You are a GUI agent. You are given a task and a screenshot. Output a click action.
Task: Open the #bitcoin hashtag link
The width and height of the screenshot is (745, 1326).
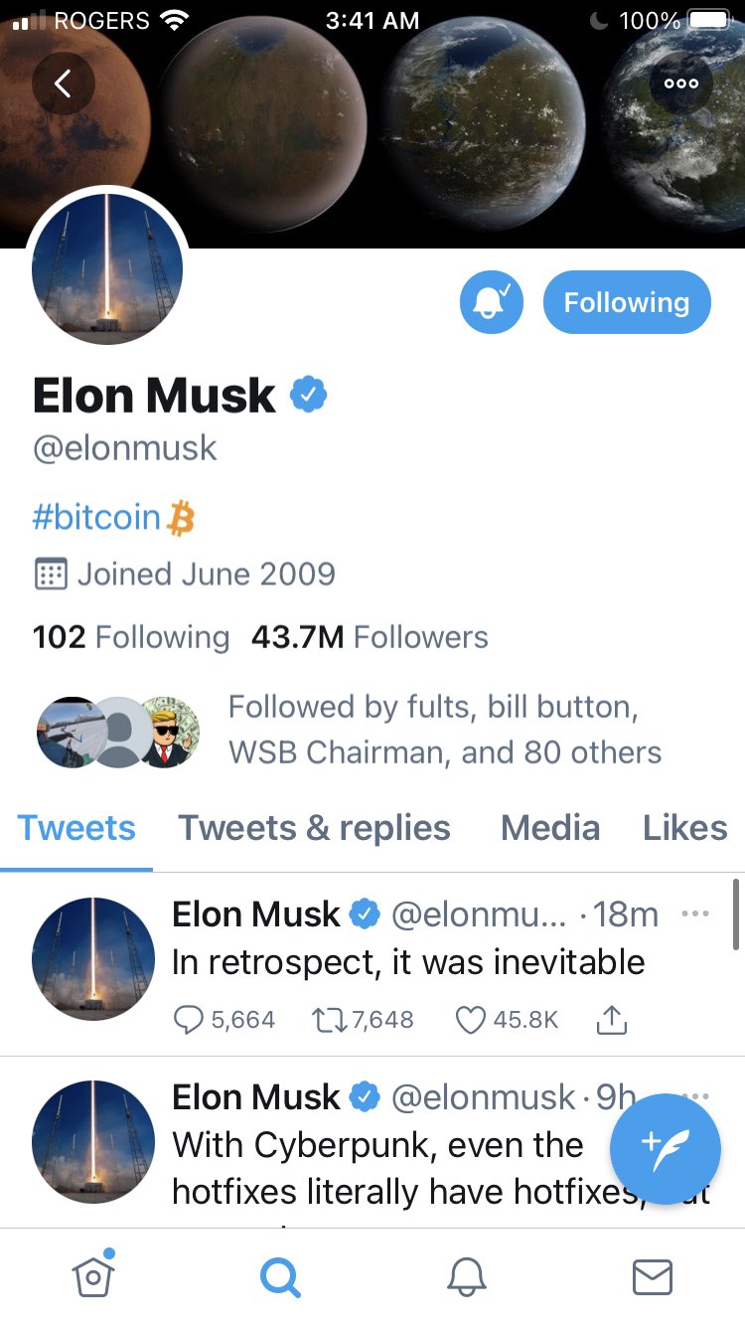click(96, 518)
